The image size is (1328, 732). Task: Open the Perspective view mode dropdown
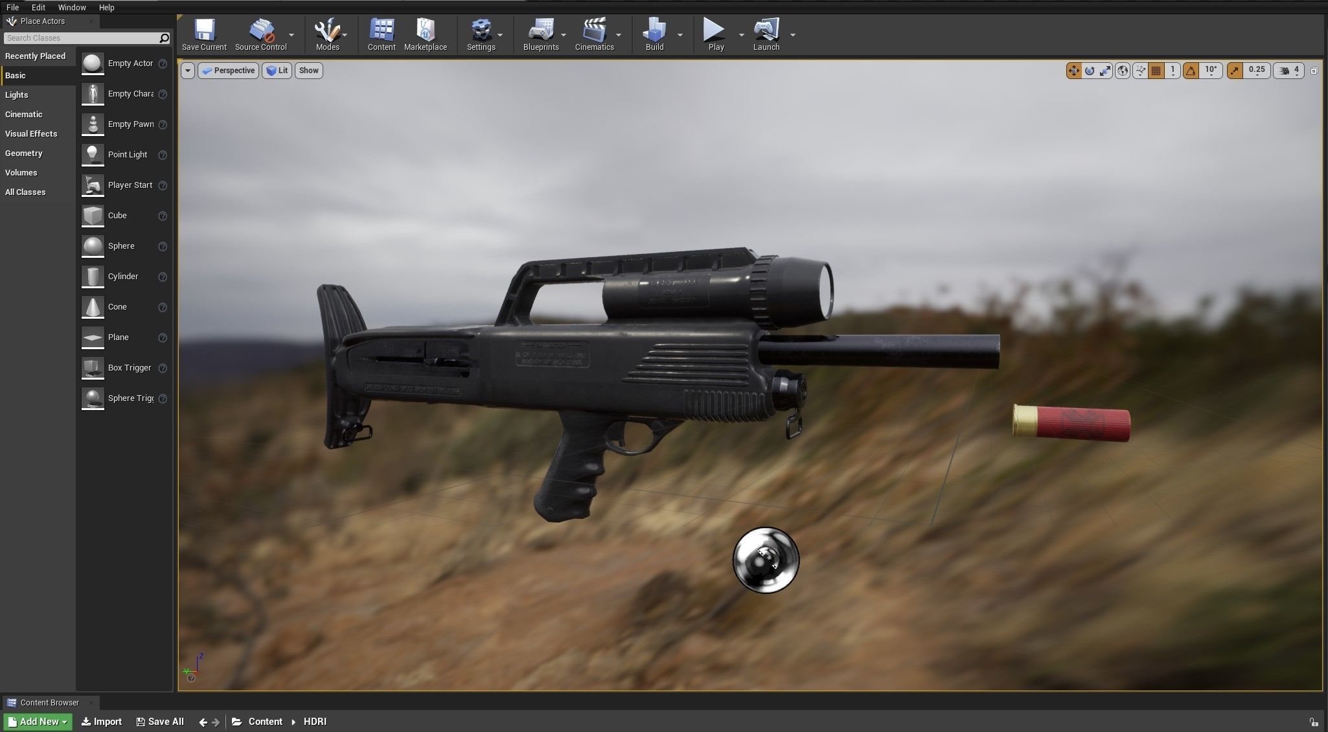tap(228, 71)
